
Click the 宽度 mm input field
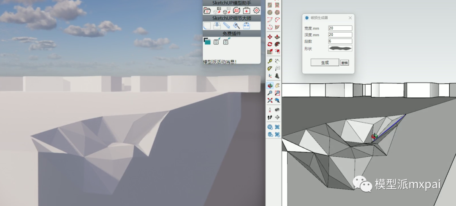point(340,28)
